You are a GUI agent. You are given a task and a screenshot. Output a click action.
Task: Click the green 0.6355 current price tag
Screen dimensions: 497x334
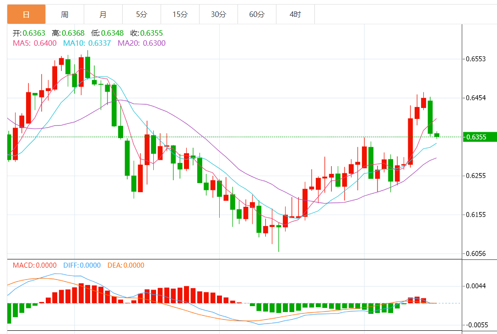[x=479, y=137]
